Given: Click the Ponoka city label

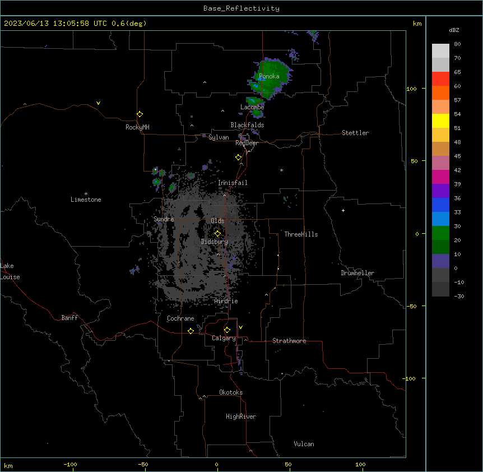Looking at the screenshot, I should (269, 76).
